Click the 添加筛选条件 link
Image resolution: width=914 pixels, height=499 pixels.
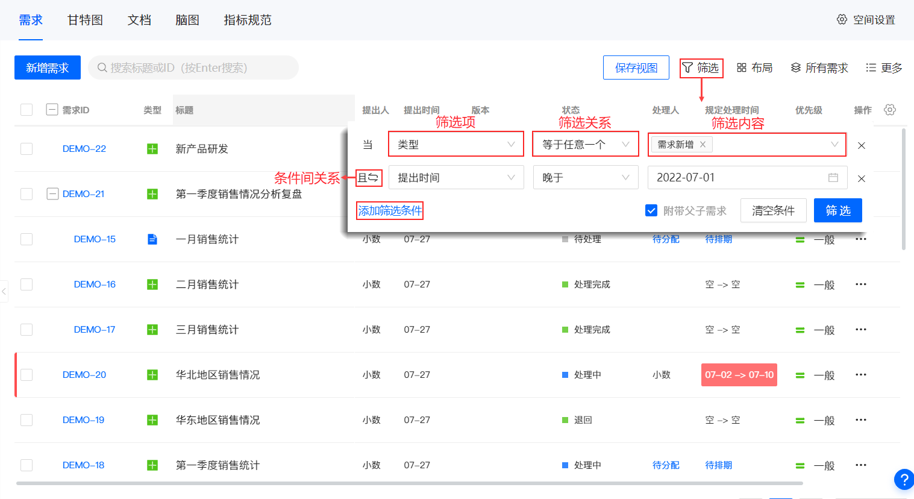tap(390, 210)
